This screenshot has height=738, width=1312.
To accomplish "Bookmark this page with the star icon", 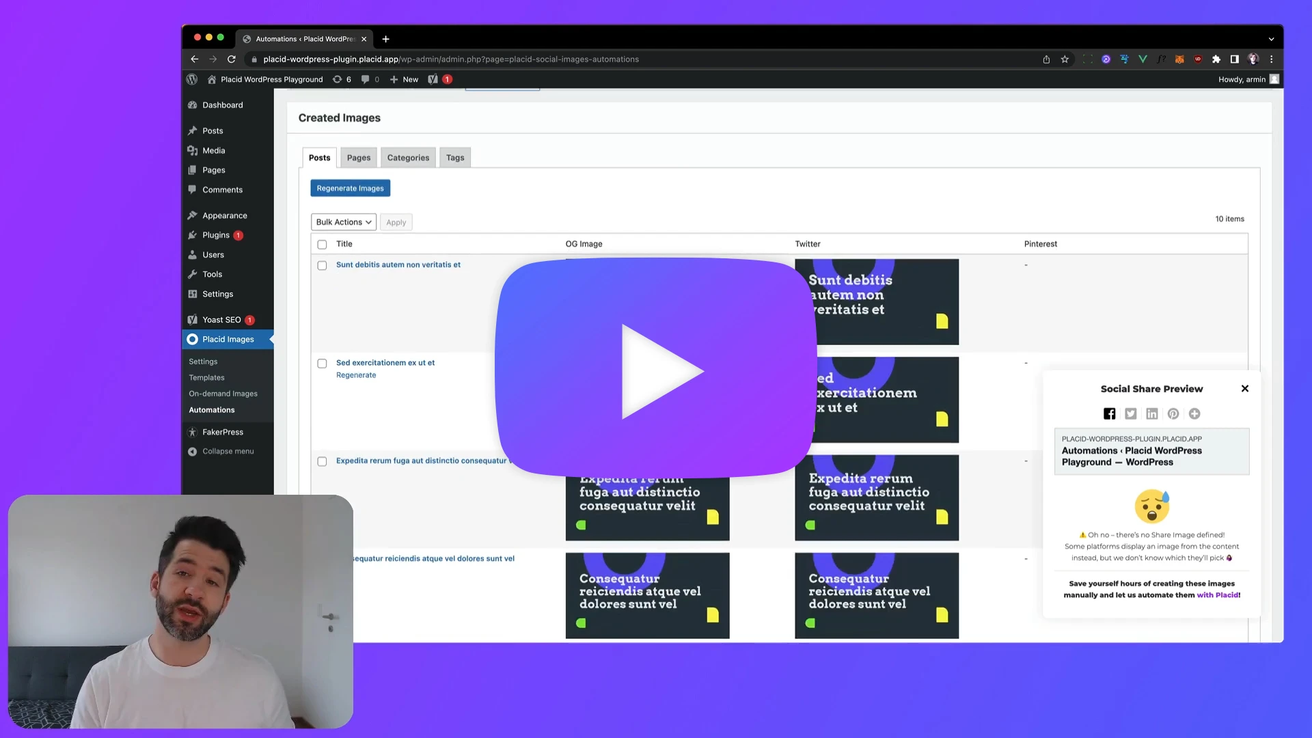I will [x=1065, y=59].
